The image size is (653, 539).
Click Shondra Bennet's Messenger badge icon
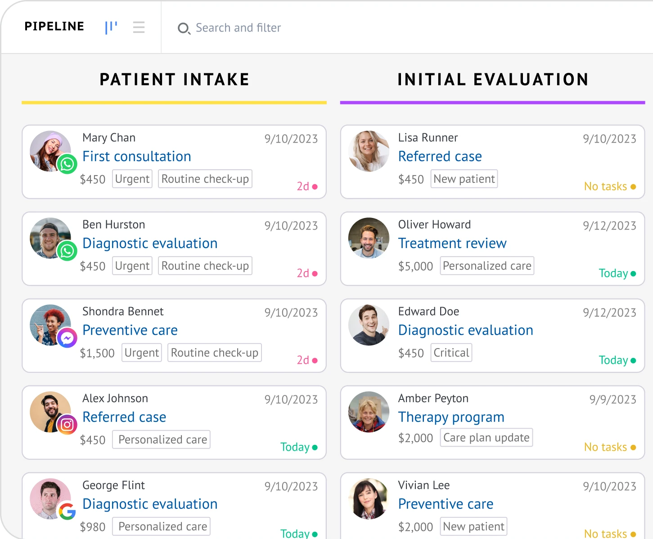pyautogui.click(x=67, y=338)
